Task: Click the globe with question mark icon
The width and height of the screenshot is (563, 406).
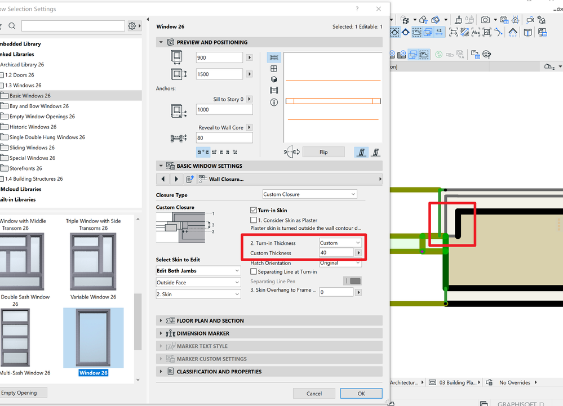Action: [x=487, y=54]
